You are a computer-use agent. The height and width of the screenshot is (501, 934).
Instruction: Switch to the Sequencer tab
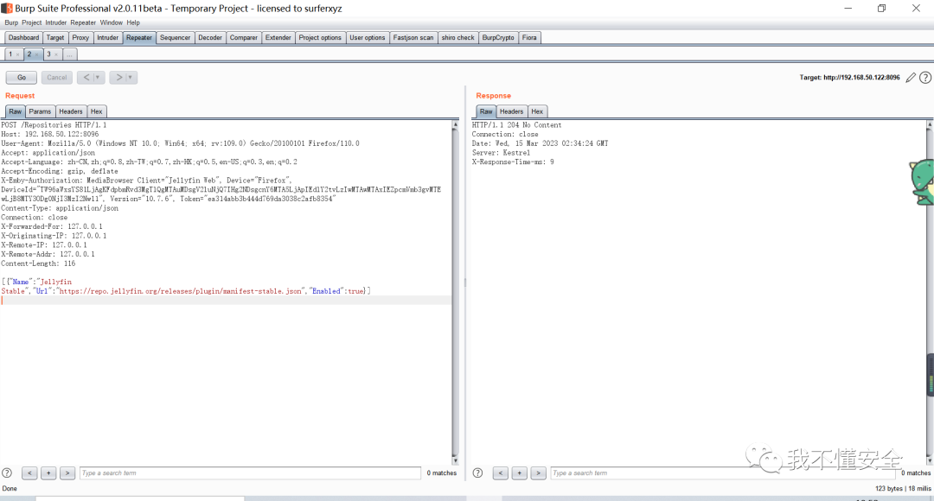tap(175, 37)
